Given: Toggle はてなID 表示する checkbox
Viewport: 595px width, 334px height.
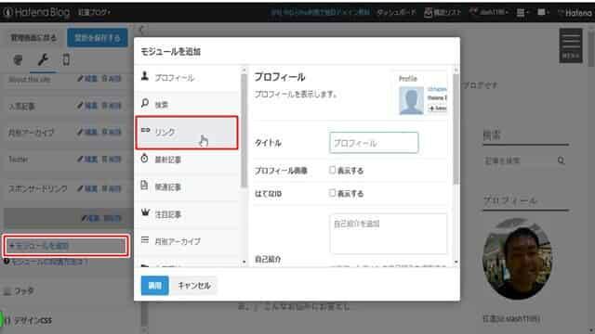Looking at the screenshot, I should click(333, 193).
